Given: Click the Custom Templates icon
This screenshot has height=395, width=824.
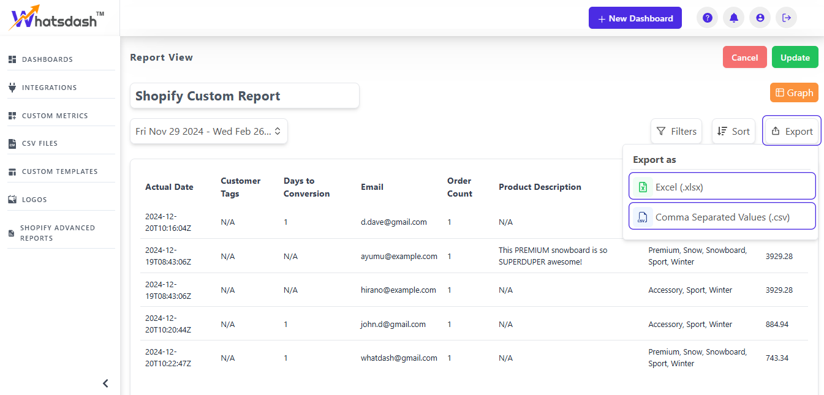Looking at the screenshot, I should 12,171.
